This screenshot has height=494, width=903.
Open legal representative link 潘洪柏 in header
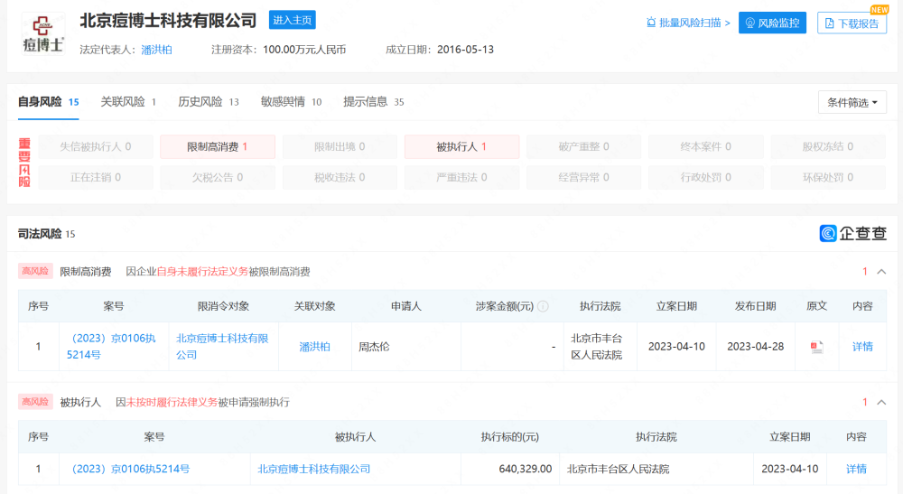coord(156,50)
